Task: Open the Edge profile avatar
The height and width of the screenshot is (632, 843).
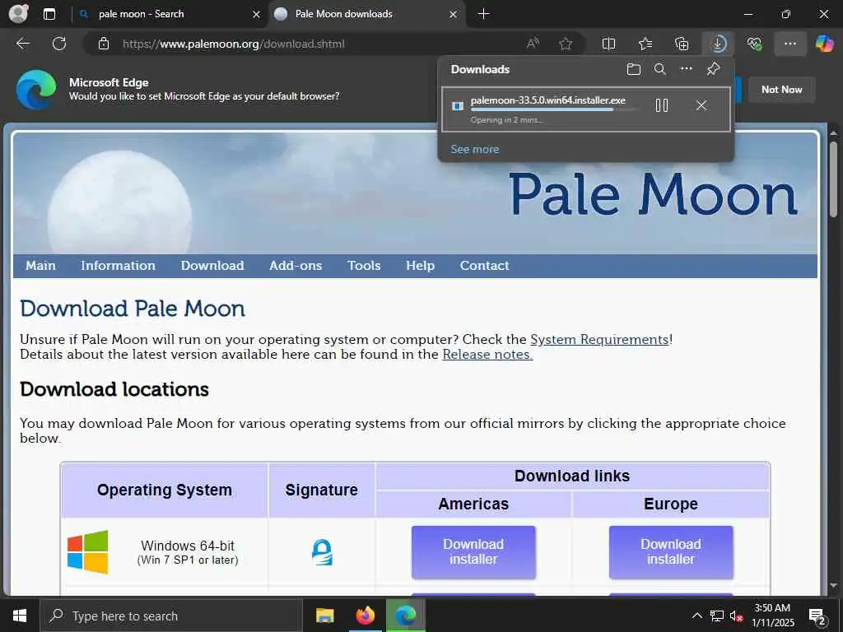Action: point(19,13)
